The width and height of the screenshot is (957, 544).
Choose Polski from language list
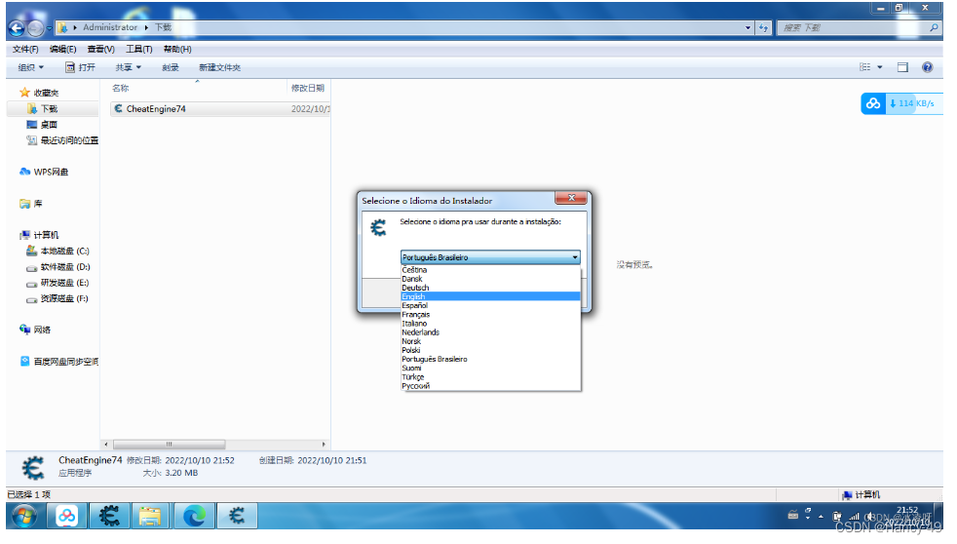pyautogui.click(x=491, y=350)
